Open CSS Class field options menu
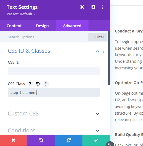 [46, 84]
